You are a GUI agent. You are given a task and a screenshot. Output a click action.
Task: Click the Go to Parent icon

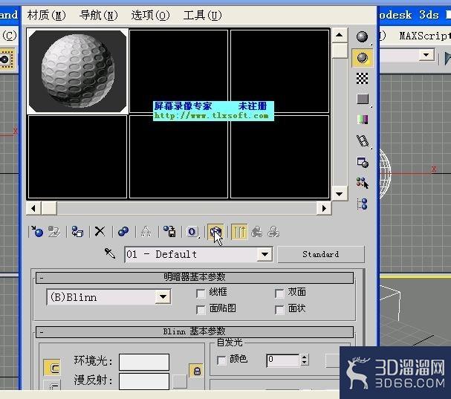[x=257, y=232]
